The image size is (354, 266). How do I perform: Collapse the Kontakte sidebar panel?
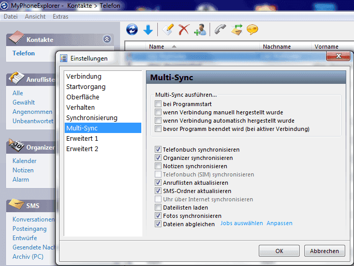click(x=107, y=39)
